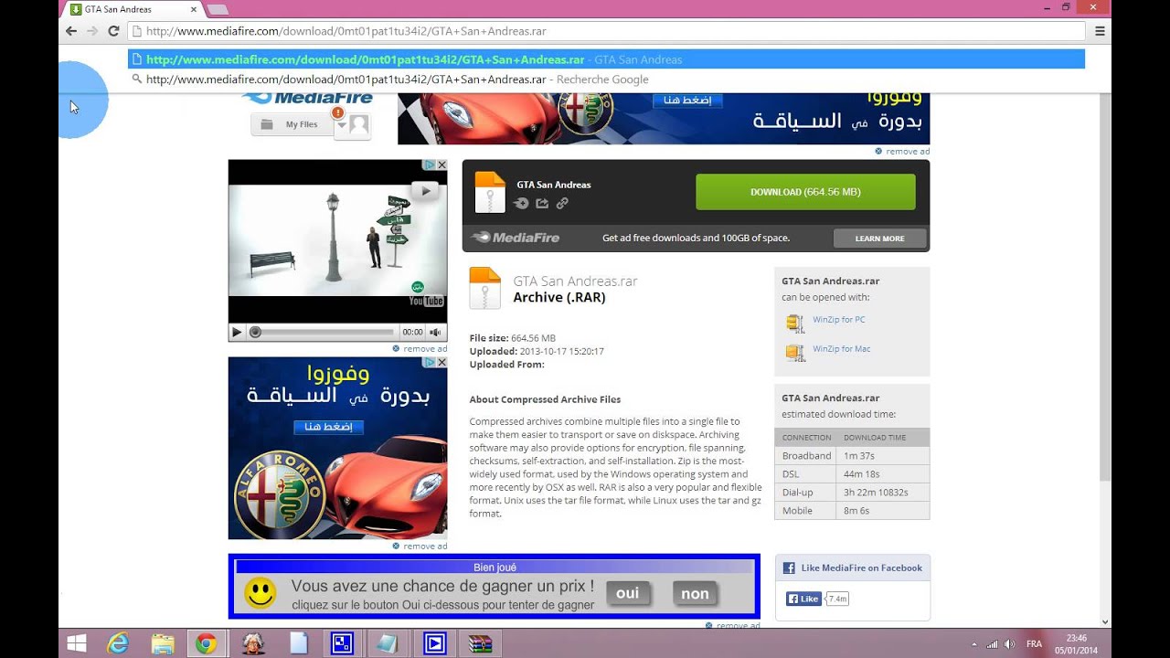Click the share arrow overlay on the video

coord(424,191)
